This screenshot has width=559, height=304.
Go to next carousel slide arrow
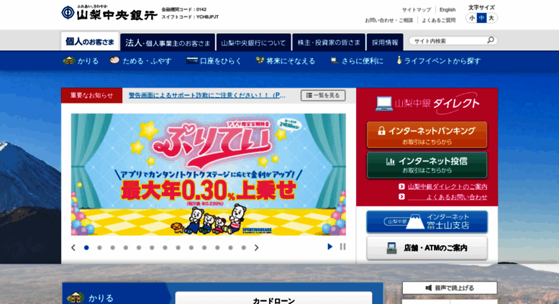[x=256, y=247]
